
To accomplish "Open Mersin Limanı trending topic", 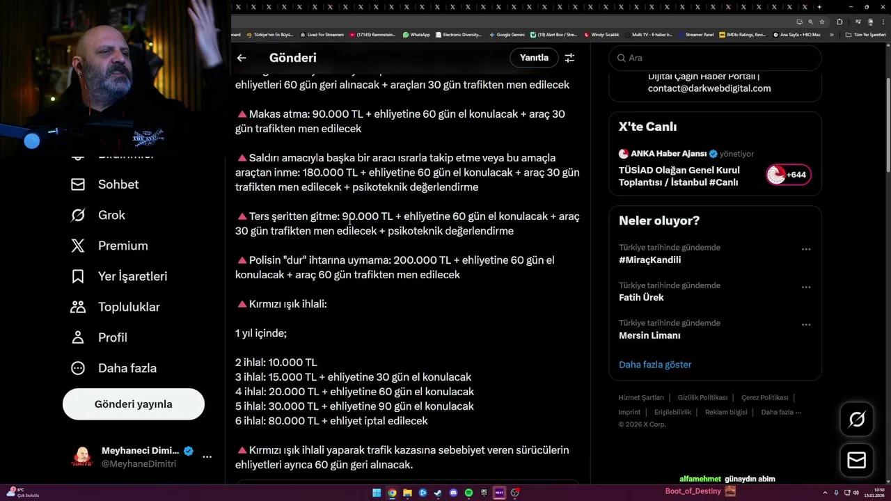I will (649, 335).
